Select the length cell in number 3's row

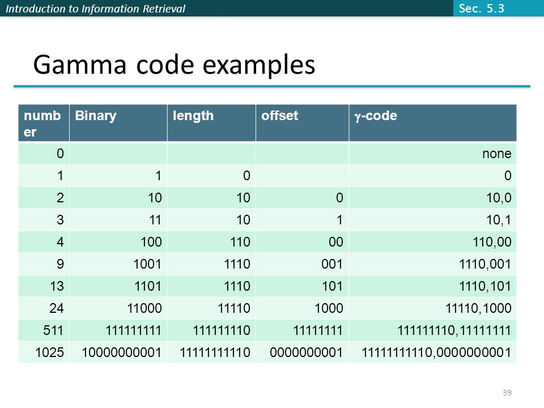tap(211, 220)
